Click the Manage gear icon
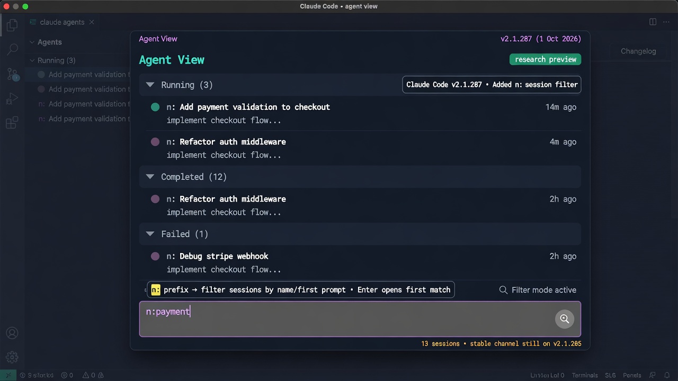The height and width of the screenshot is (381, 678). [x=12, y=357]
